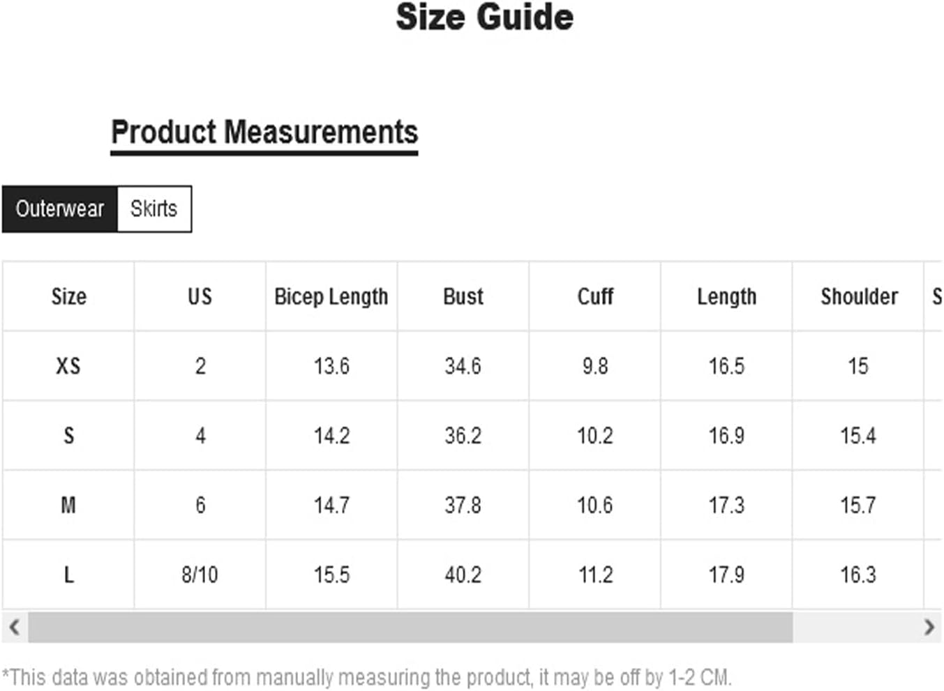Viewport: 944px width, 691px height.
Task: Click the Size column header
Action: click(68, 296)
